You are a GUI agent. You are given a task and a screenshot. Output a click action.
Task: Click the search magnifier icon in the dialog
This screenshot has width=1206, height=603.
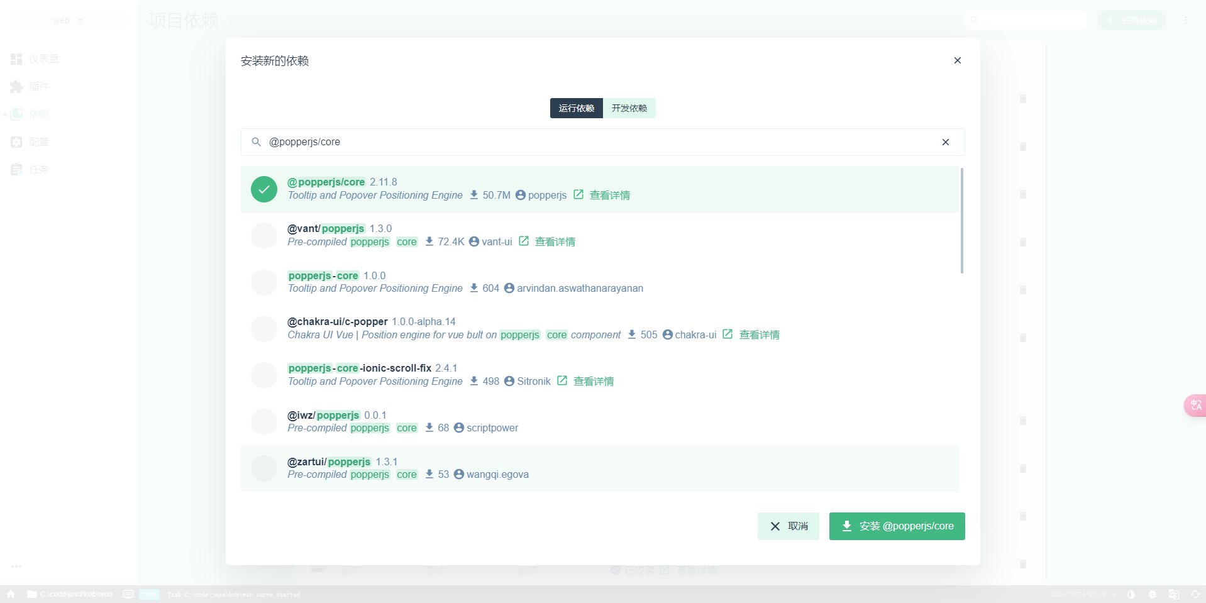[257, 142]
